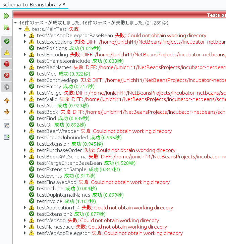Click the red test results progress bar
The height and width of the screenshot is (244, 226).
120,15
